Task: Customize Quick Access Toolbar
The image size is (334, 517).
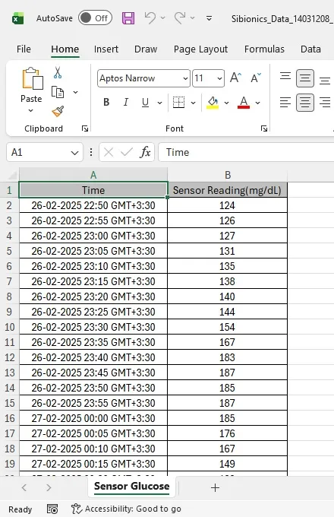Action: (209, 18)
